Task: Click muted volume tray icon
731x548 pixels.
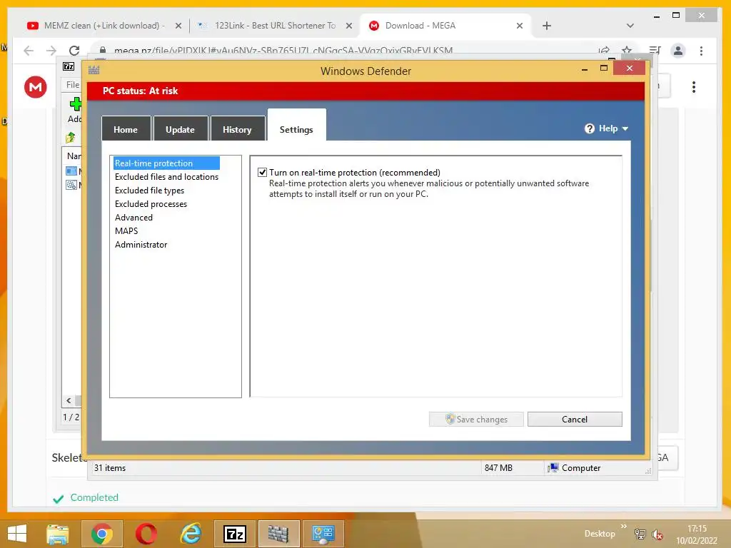Action: [x=657, y=534]
